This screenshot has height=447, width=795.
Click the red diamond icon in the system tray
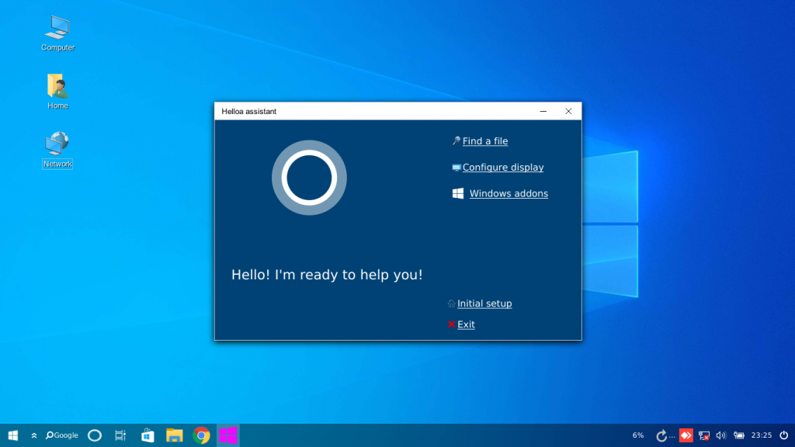pos(686,435)
